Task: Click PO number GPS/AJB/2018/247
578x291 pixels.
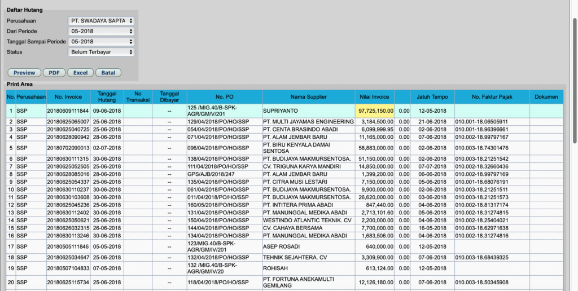Action: pyautogui.click(x=211, y=174)
